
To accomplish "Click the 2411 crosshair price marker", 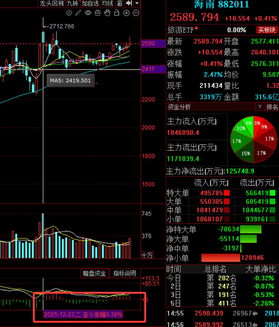I will (153, 69).
